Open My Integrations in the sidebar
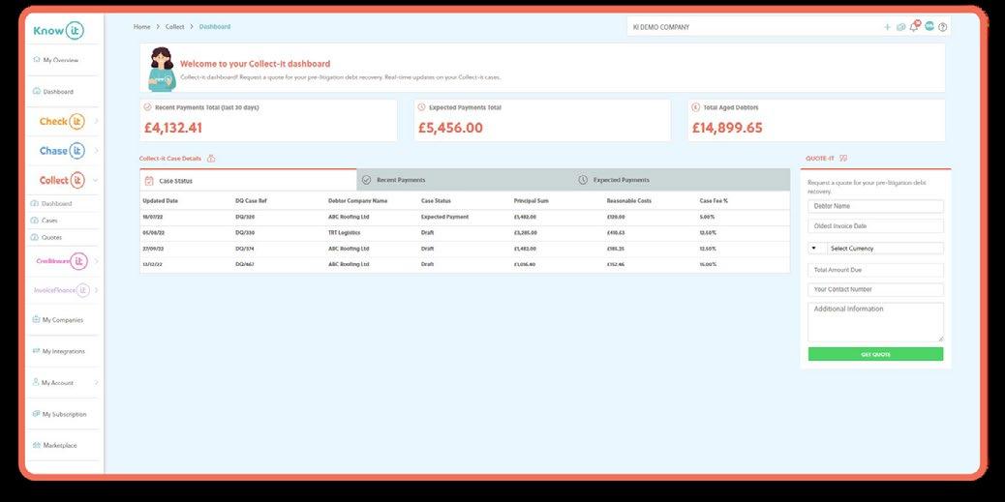Image resolution: width=1005 pixels, height=502 pixels. click(59, 351)
